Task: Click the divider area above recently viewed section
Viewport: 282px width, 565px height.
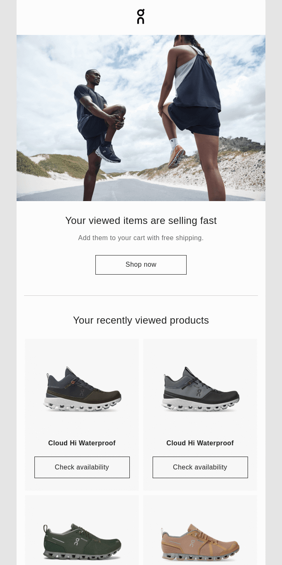Action: (141, 295)
